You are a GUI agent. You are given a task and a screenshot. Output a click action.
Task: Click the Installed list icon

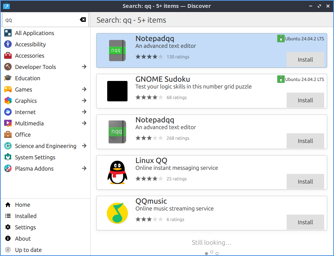(8, 216)
